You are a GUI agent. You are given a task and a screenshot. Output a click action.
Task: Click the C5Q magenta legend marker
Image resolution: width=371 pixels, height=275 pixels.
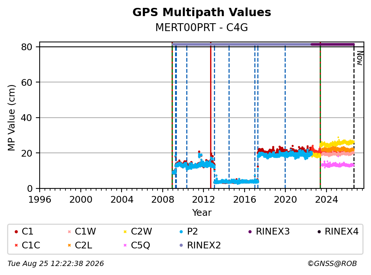pyautogui.click(x=125, y=245)
